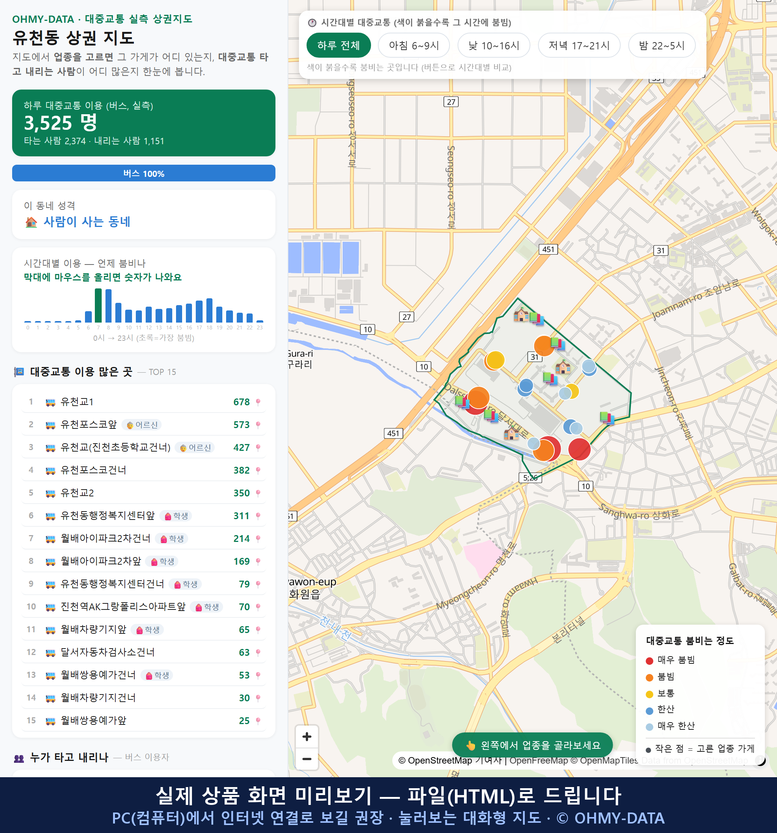
Task: Select 진천역AK그랑폴리스아파트앞 stop row
Action: pos(144,607)
